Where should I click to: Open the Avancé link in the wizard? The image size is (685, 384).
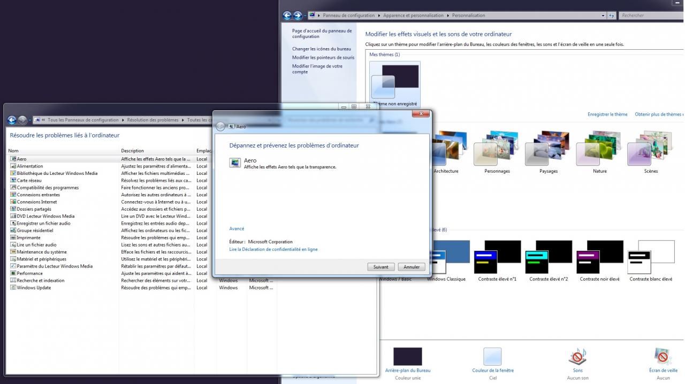237,228
